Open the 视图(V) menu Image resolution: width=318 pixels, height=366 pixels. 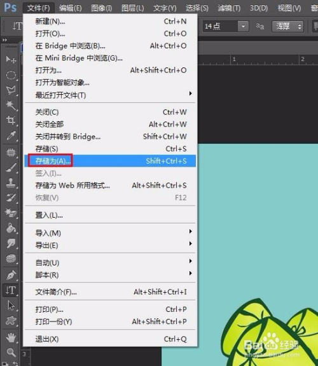(289, 8)
